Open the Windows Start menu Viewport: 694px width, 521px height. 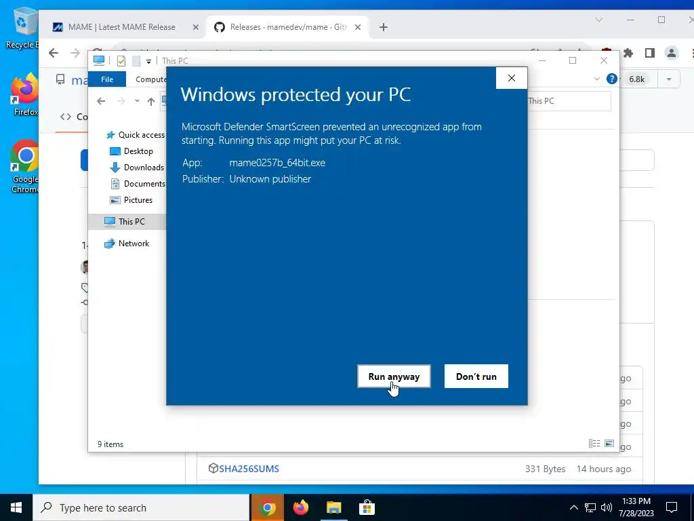pyautogui.click(x=16, y=507)
